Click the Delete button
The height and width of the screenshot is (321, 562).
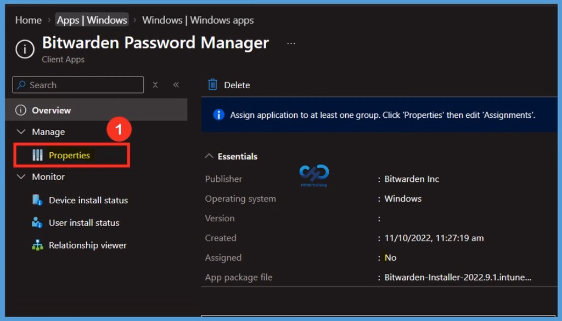(x=229, y=85)
